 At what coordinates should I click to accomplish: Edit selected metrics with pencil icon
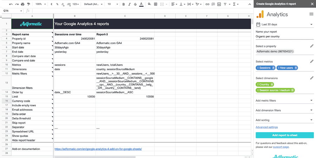coord(312,61)
